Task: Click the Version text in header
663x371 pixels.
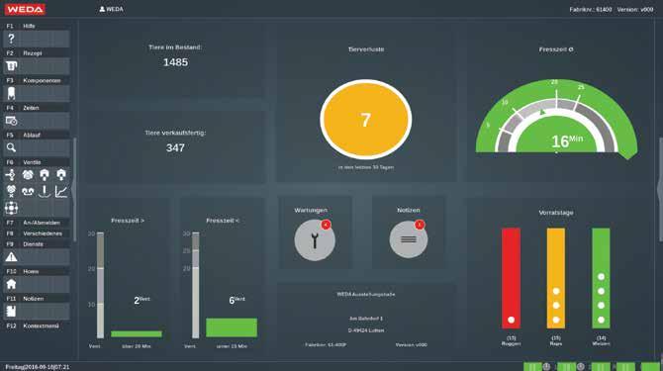Action: (x=635, y=9)
